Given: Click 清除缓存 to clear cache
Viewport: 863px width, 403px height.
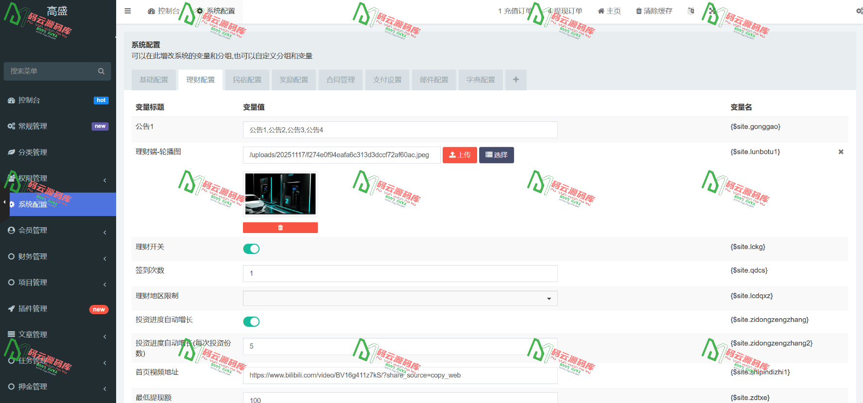Looking at the screenshot, I should point(654,11).
